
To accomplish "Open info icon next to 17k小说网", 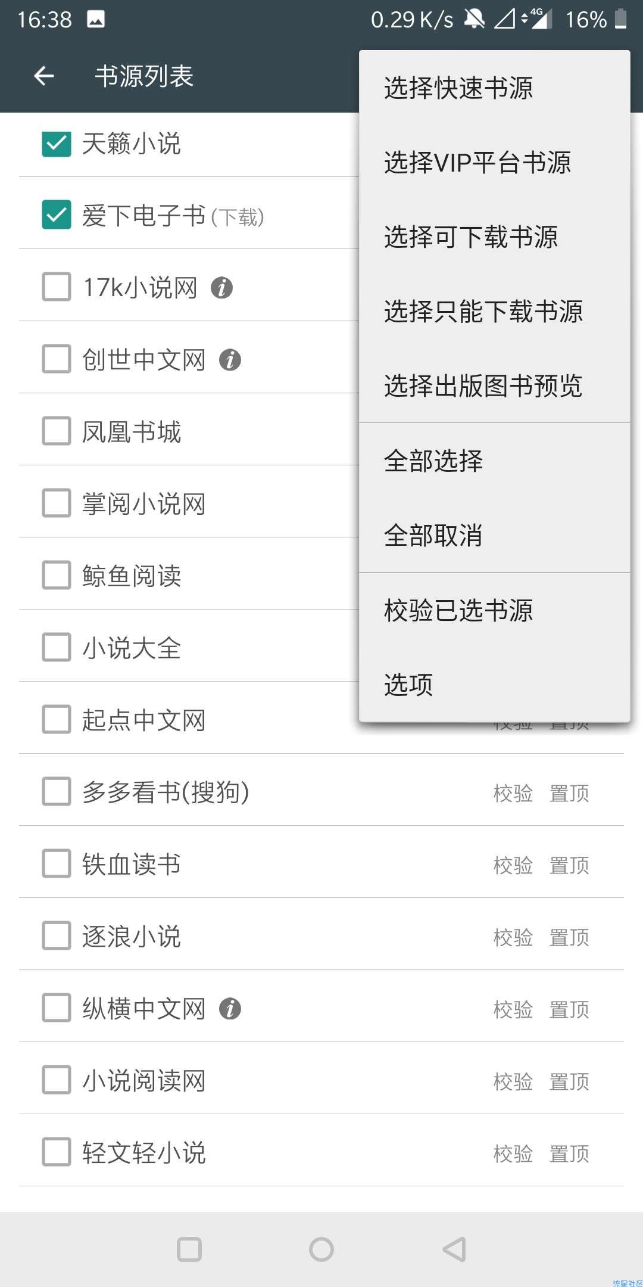I will (x=221, y=288).
